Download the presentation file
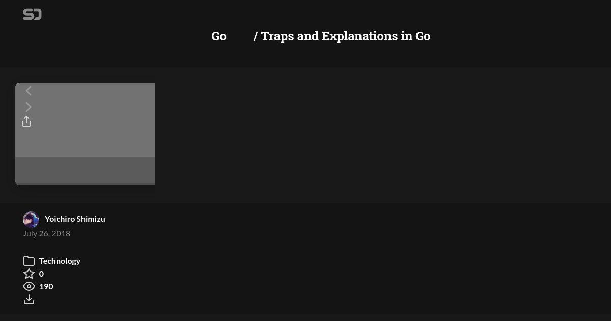This screenshot has width=611, height=321. [29, 299]
